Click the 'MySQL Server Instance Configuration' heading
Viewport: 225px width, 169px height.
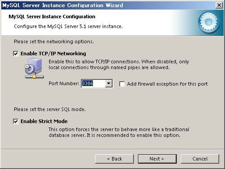click(x=52, y=16)
